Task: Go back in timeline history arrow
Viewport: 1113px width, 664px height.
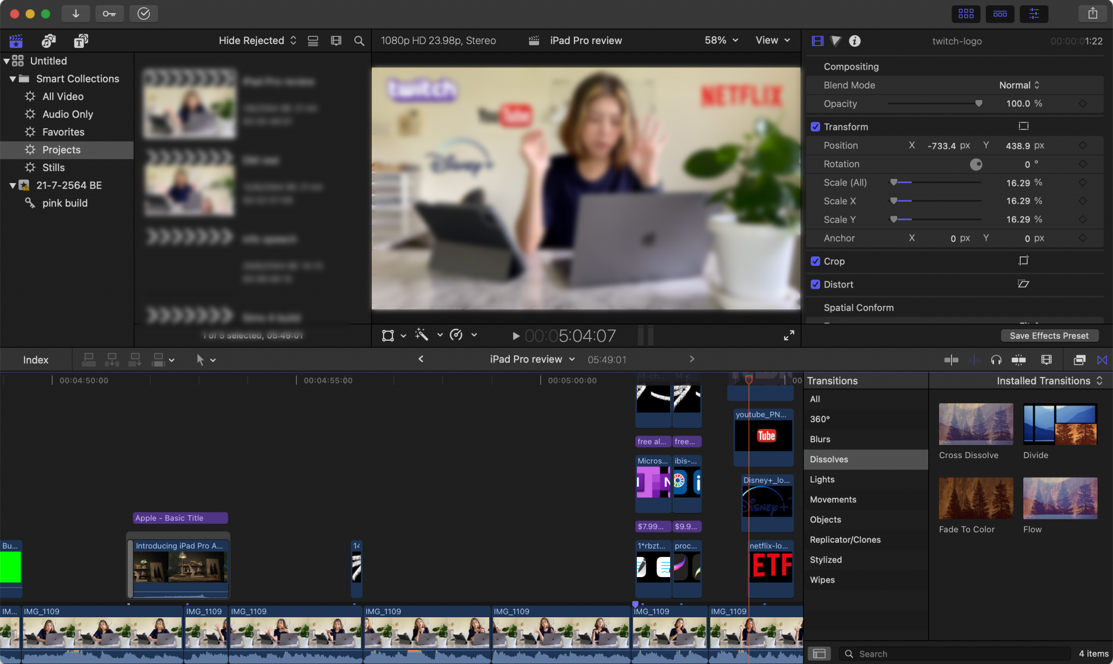Action: (x=421, y=359)
